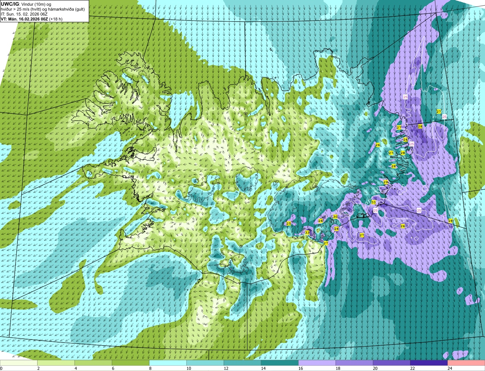Click the legend tick label "22"
The height and width of the screenshot is (371, 485).
click(412, 368)
